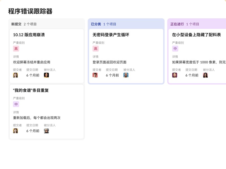Click the 高 severity badge on the login loop card

point(95,49)
